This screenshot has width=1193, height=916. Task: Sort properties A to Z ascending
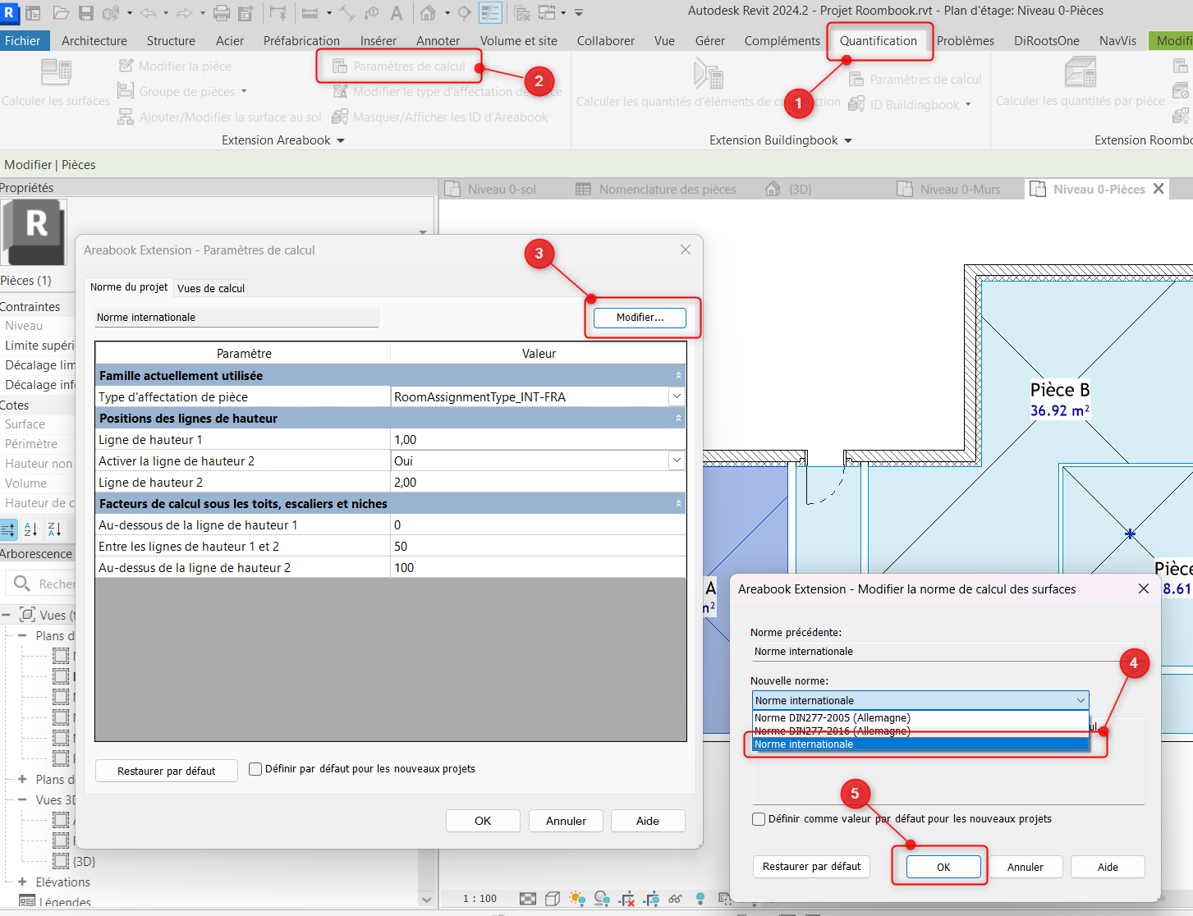[x=31, y=529]
